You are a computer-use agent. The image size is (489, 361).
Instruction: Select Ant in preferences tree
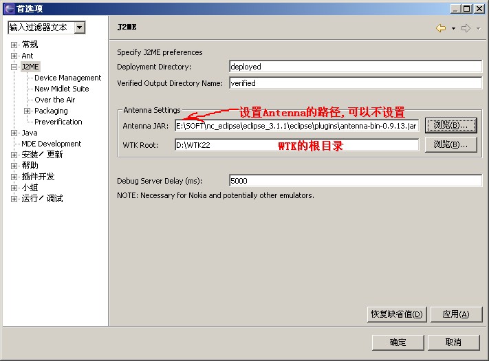[x=28, y=56]
